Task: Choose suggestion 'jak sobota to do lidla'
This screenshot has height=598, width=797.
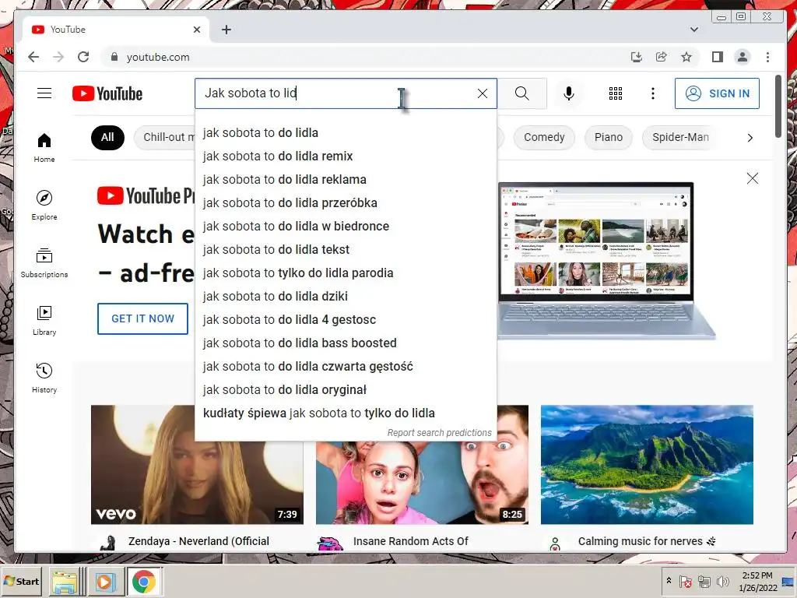Action: tap(346, 132)
